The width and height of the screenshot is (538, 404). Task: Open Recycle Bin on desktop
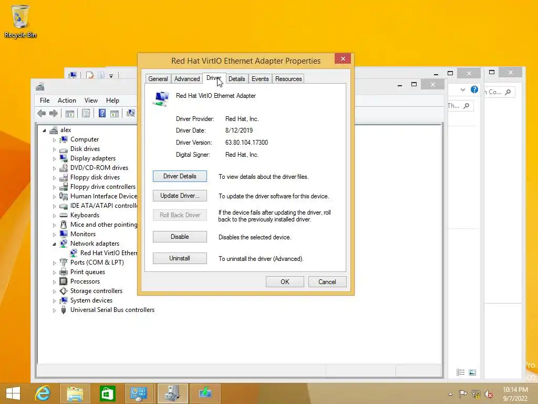pyautogui.click(x=20, y=21)
